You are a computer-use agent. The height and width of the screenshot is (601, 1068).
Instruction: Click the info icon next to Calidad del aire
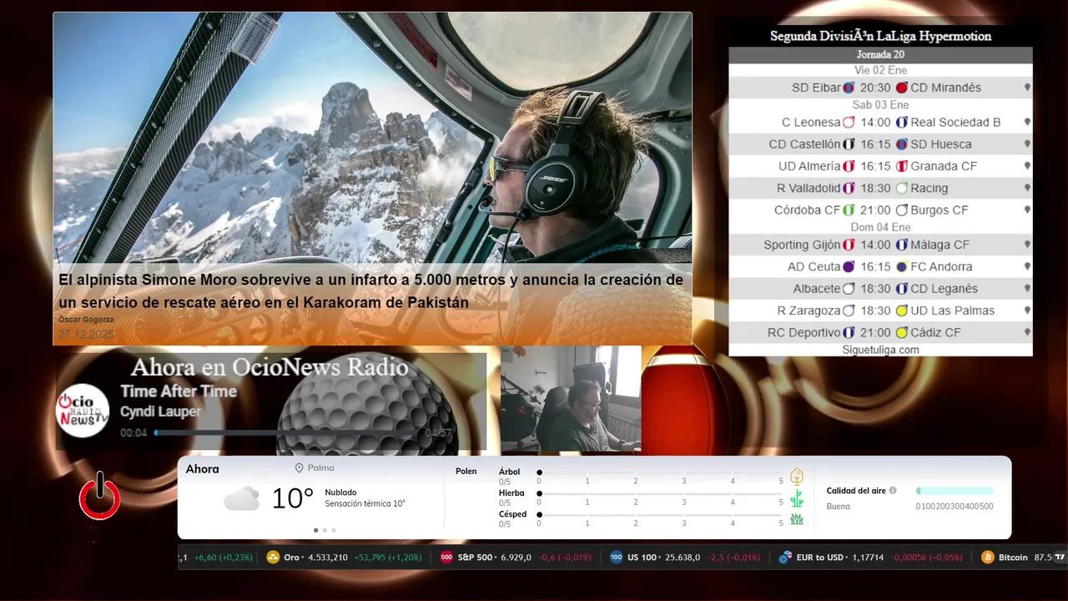pos(893,491)
